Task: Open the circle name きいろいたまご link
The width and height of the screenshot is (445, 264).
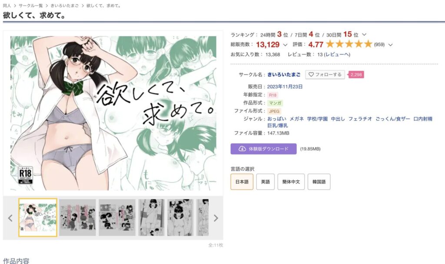Action: click(283, 74)
